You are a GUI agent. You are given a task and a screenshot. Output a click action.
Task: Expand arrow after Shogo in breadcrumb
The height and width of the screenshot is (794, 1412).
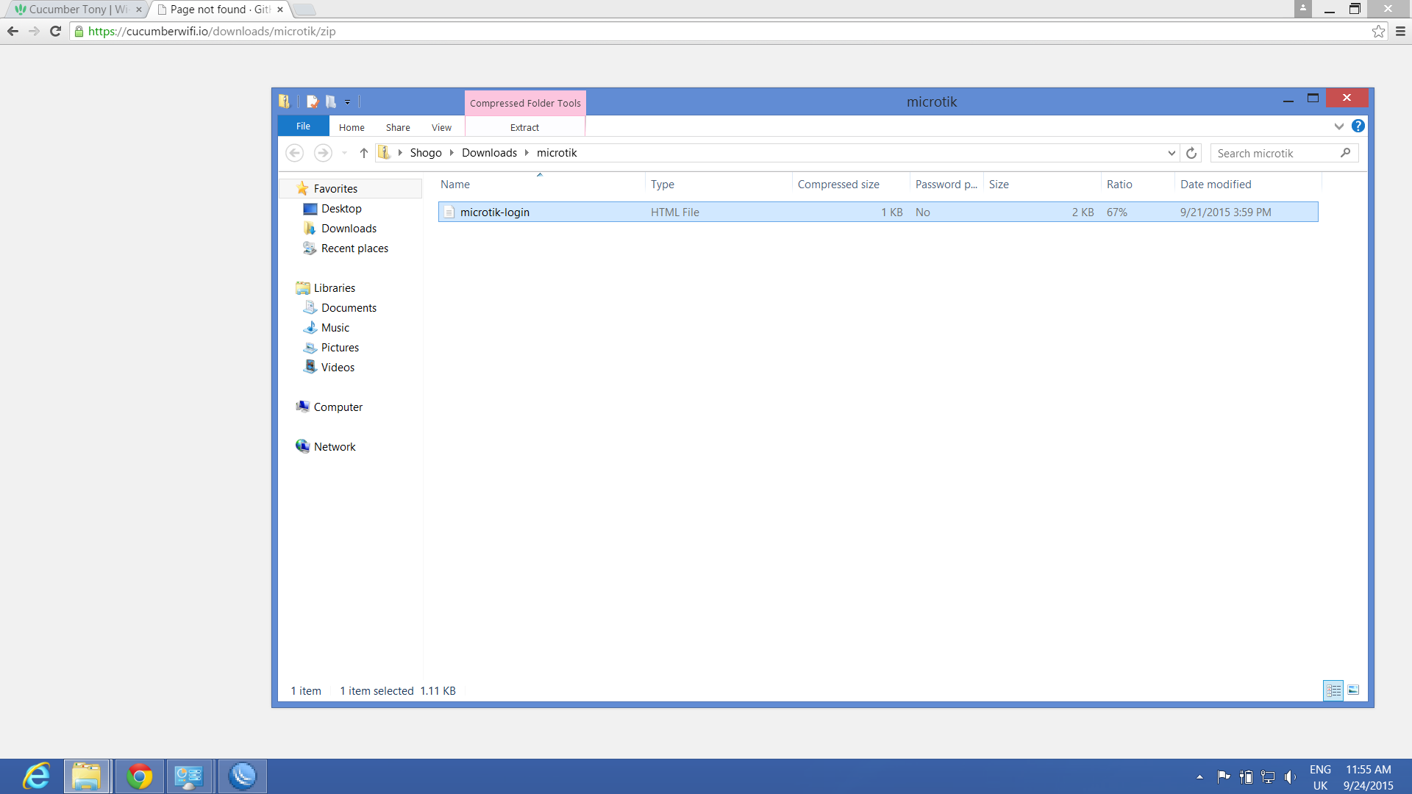tap(452, 153)
